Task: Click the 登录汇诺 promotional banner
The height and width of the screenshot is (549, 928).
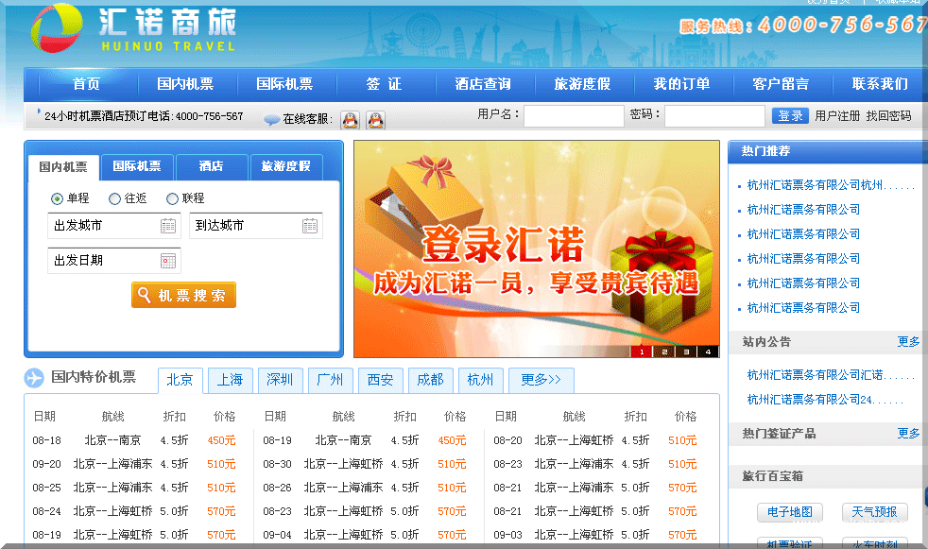Action: tap(536, 249)
